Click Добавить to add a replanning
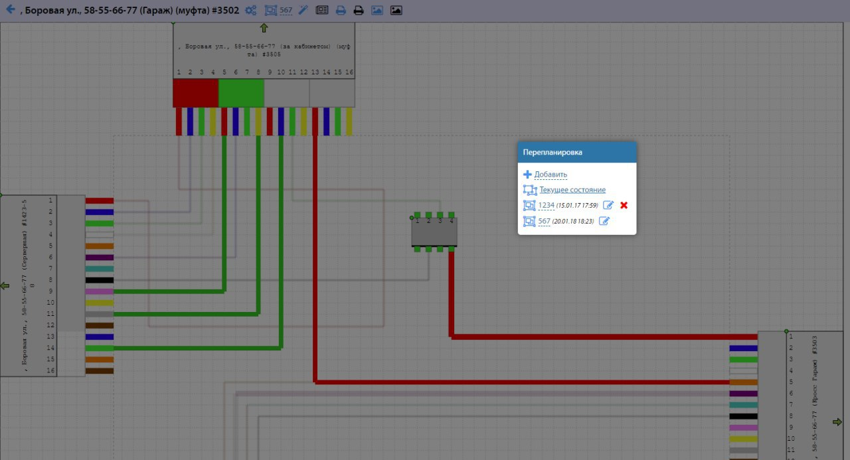Image resolution: width=850 pixels, height=460 pixels. [x=551, y=175]
